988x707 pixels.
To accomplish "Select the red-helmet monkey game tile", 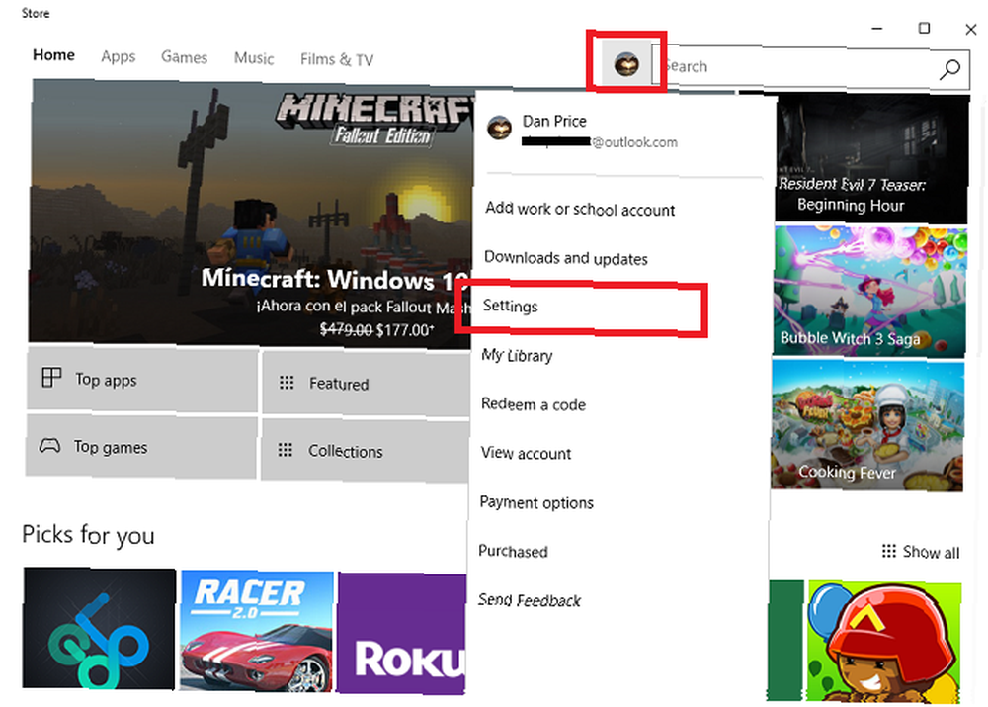I will [x=884, y=642].
